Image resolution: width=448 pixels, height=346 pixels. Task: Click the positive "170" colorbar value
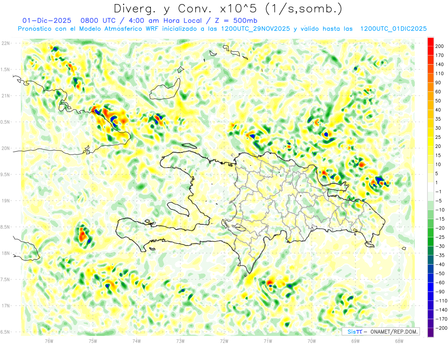440,55
